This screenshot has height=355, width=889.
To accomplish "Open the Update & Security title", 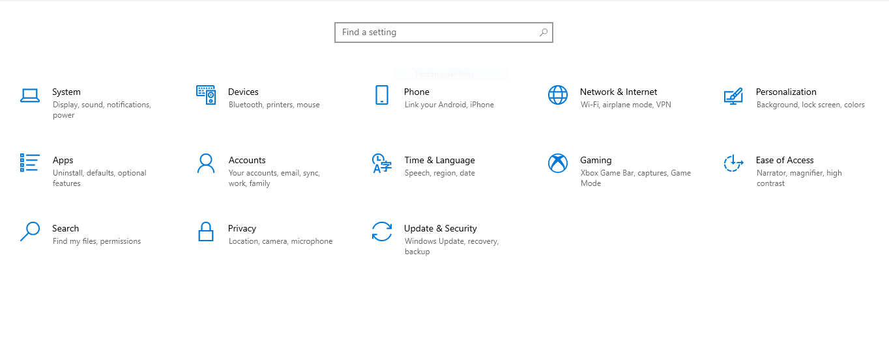I will tap(441, 229).
